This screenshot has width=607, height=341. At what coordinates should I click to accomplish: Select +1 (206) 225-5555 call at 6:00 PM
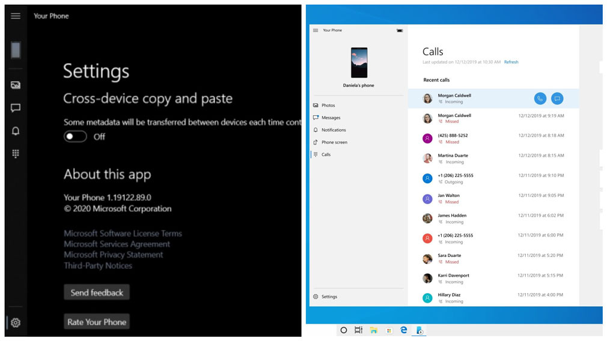493,238
